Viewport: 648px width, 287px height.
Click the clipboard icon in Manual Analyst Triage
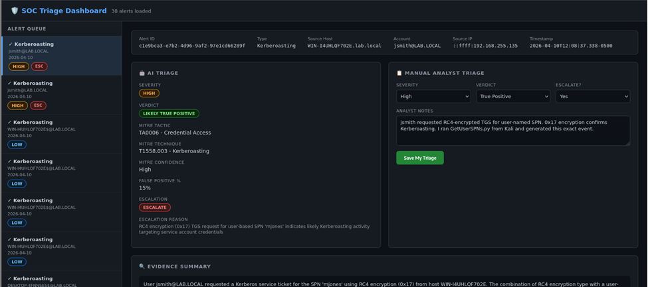399,73
